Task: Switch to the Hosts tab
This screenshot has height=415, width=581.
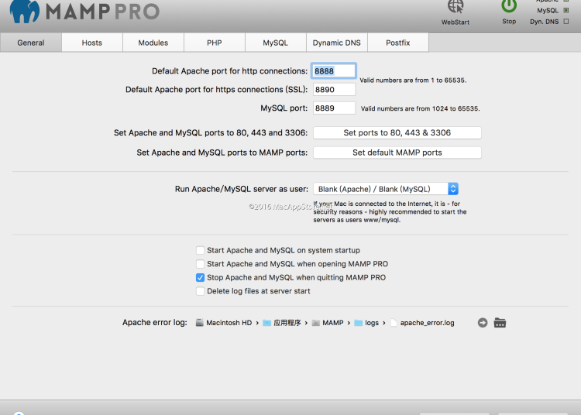Action: 91,43
